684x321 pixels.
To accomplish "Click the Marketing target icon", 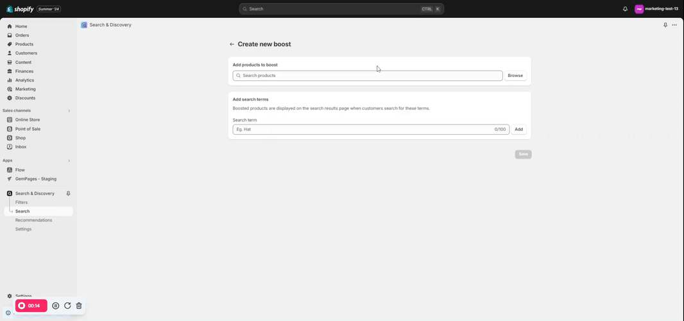I will pyautogui.click(x=10, y=89).
